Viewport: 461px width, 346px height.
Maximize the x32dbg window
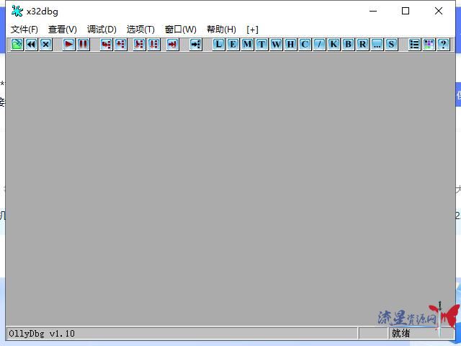click(x=406, y=12)
